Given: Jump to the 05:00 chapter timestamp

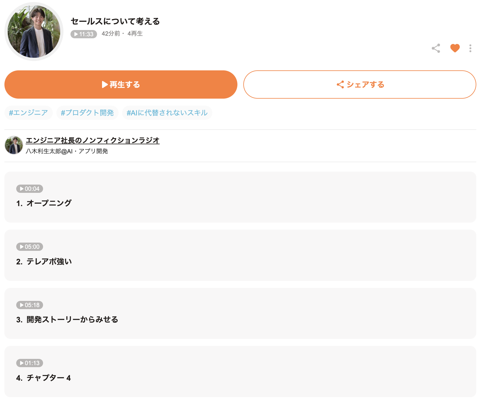Looking at the screenshot, I should (x=29, y=247).
